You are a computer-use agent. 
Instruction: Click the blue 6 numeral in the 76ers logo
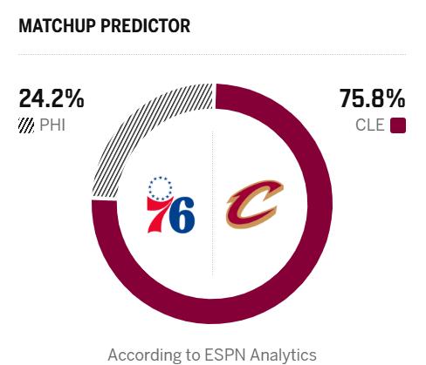182,215
